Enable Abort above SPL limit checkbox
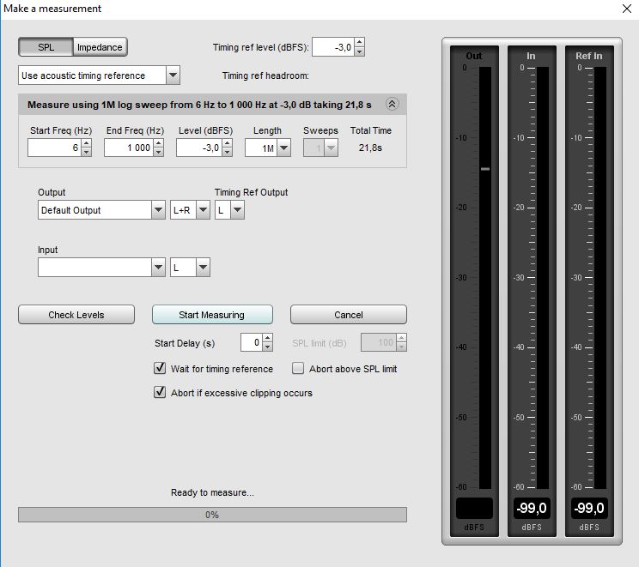Screen dimensions: 639x567 (298, 368)
